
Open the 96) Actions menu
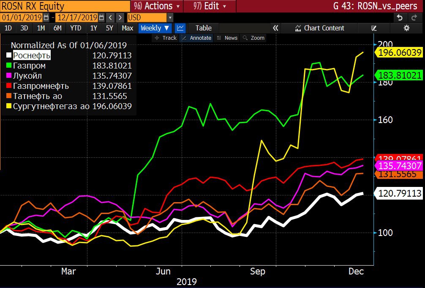157,6
